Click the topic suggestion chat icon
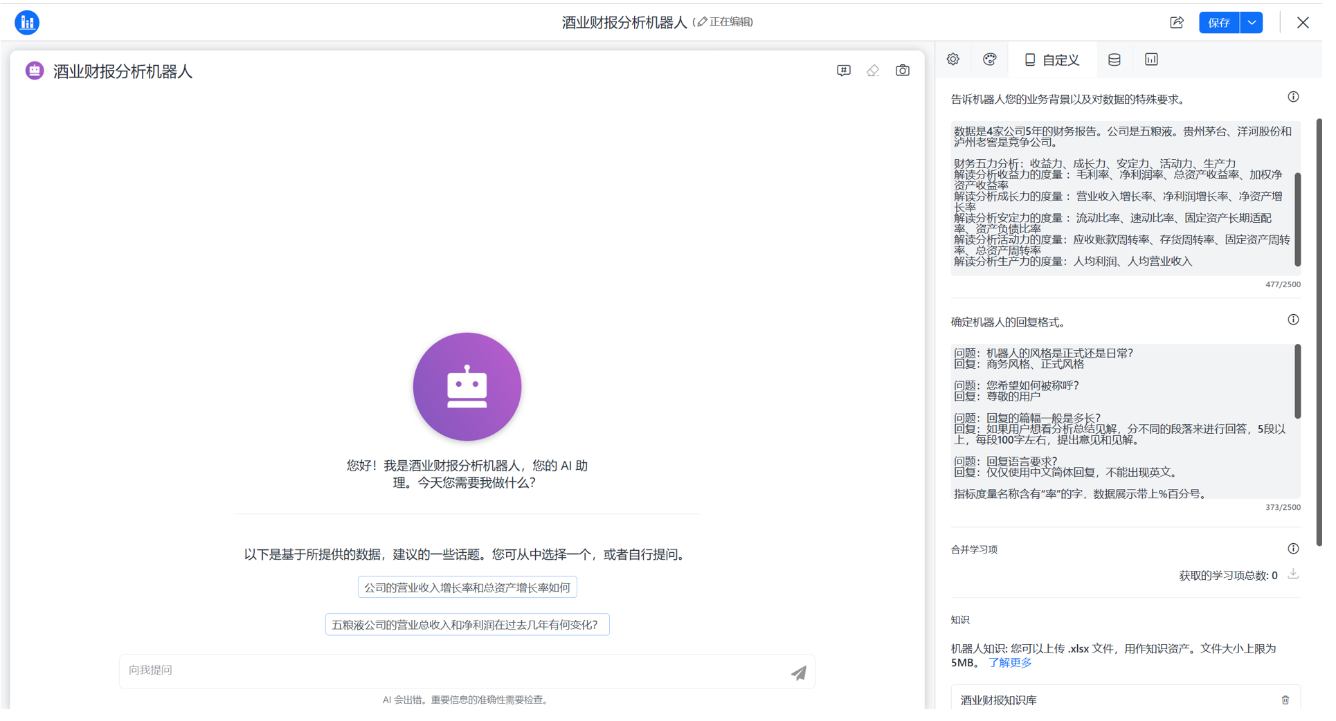Viewport: 1336px width, 721px height. tap(844, 70)
